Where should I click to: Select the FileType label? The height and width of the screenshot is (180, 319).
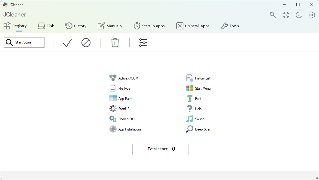click(x=124, y=88)
